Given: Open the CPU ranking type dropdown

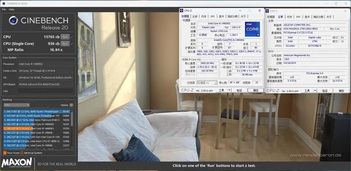Looking at the screenshot, I should 17,105.
